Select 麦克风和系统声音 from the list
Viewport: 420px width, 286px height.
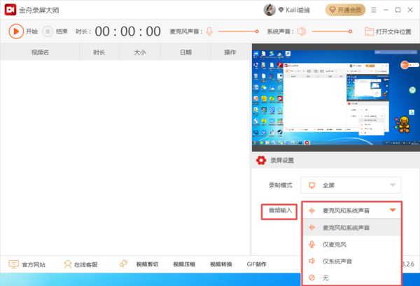point(346,228)
